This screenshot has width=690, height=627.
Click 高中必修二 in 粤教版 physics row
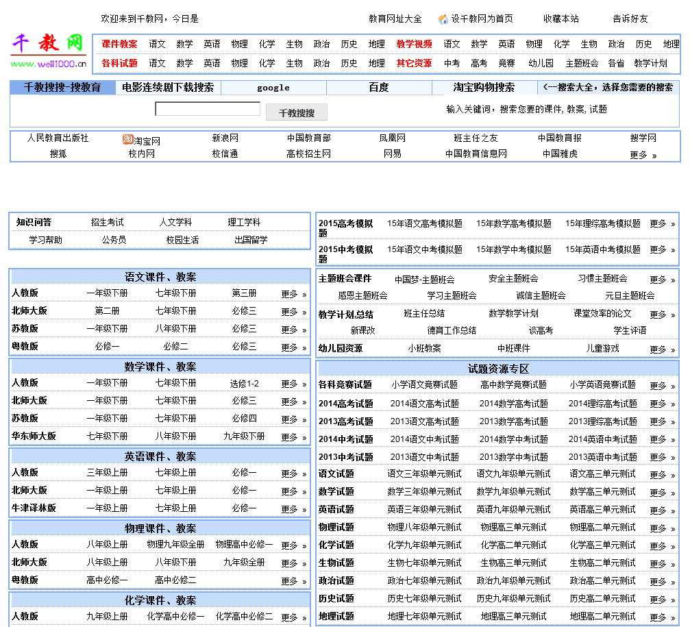(x=175, y=580)
